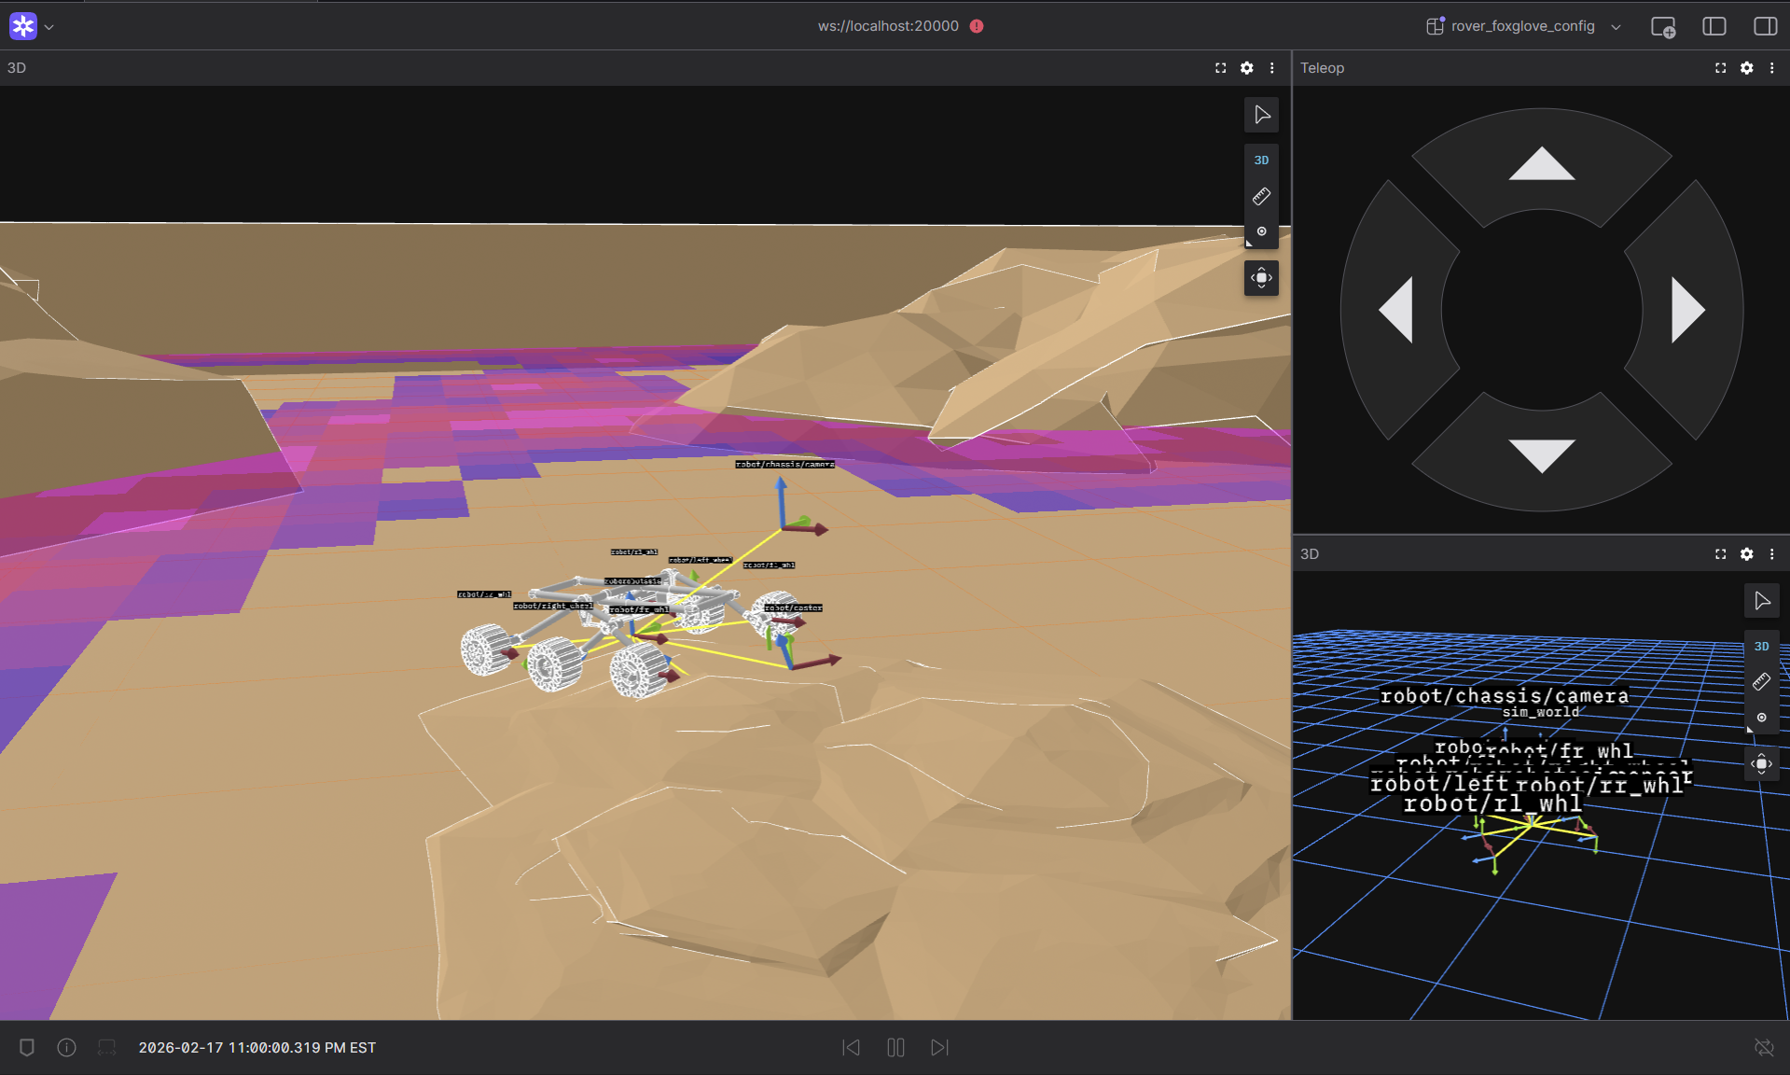Pause playback at the bottom of the screen

click(x=895, y=1047)
